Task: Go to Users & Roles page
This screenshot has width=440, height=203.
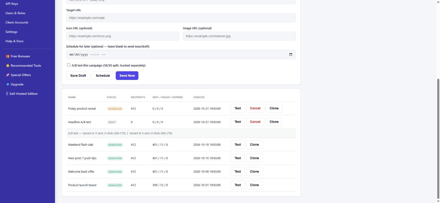Action: (15, 13)
